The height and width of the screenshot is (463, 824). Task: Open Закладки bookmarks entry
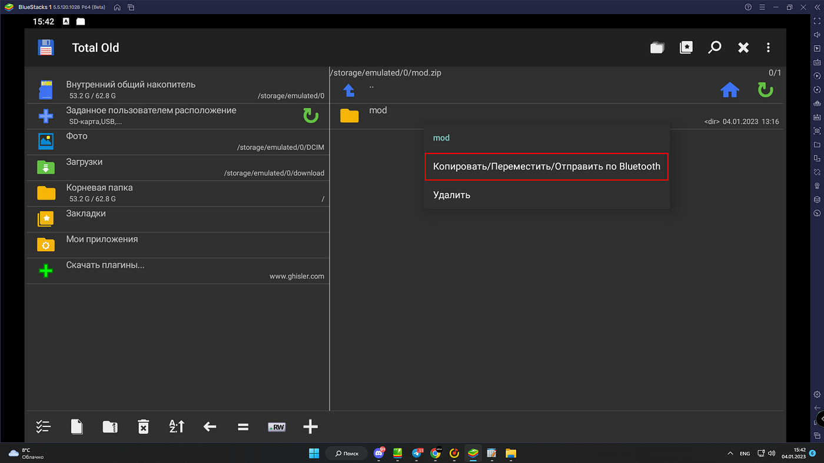pos(177,219)
